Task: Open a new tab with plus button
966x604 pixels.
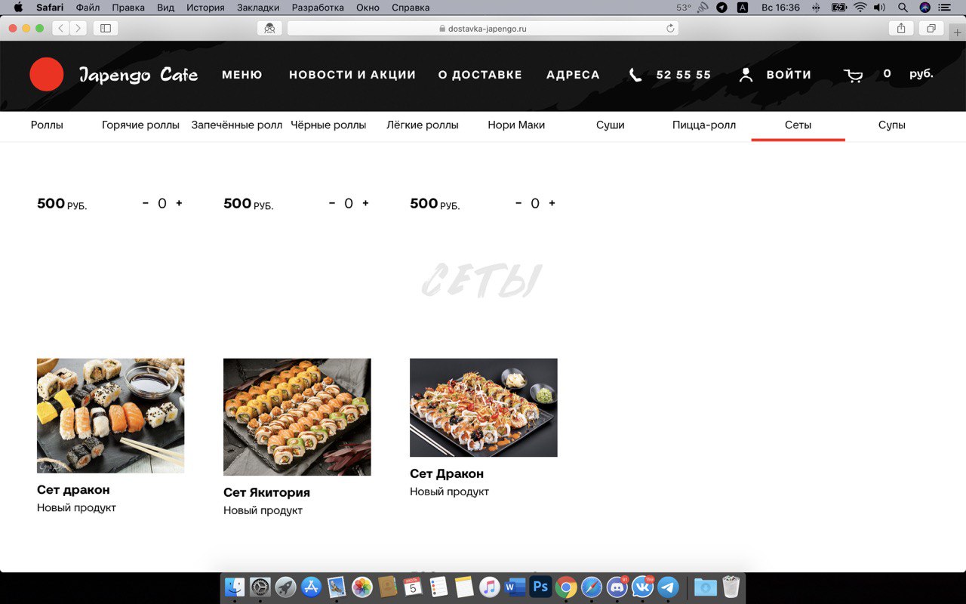Action: tap(958, 32)
